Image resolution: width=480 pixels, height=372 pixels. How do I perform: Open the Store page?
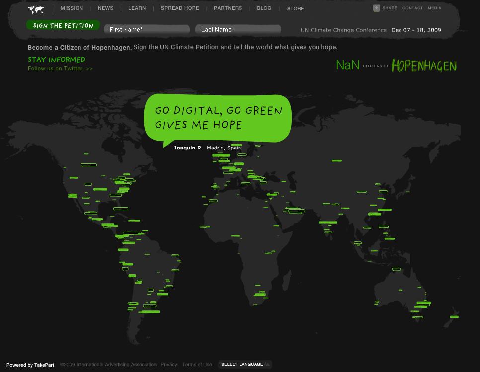295,9
